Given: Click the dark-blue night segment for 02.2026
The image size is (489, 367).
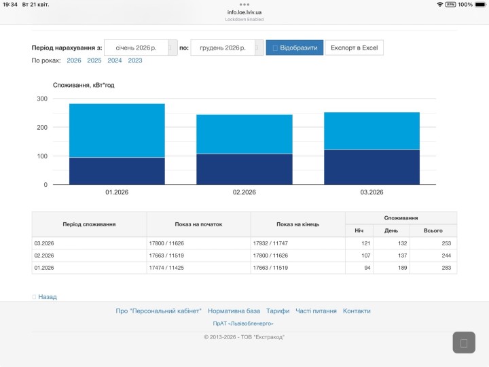Looking at the screenshot, I should 244,169.
